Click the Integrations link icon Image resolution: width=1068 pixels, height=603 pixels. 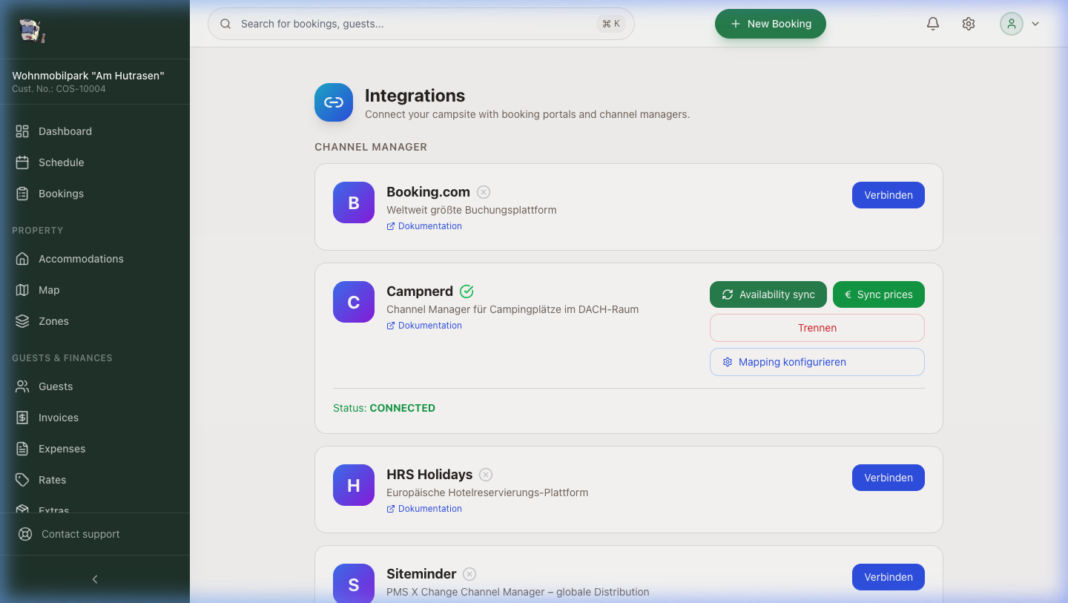(334, 102)
